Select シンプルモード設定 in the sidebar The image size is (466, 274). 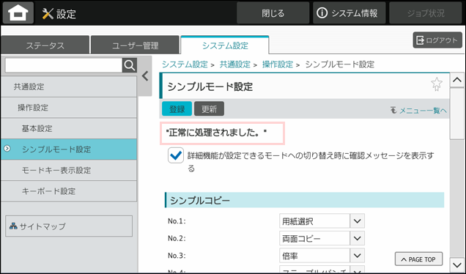pos(69,149)
